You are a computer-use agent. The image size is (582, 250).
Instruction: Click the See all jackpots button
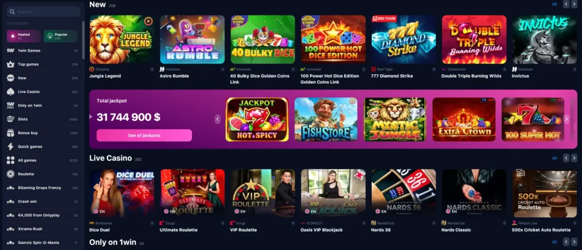pyautogui.click(x=144, y=135)
